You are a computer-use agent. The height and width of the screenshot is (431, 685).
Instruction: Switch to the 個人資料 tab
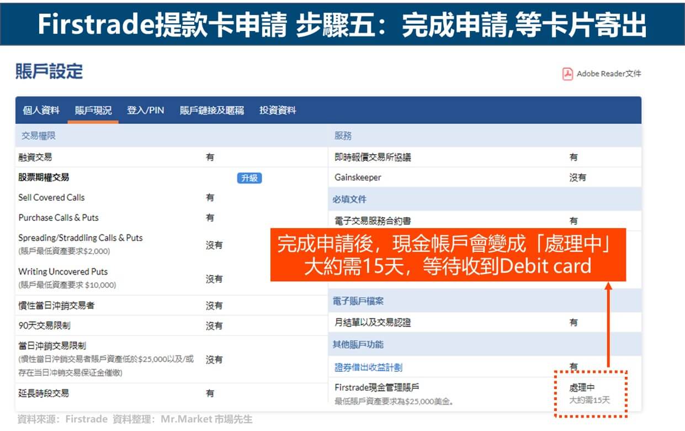point(41,110)
